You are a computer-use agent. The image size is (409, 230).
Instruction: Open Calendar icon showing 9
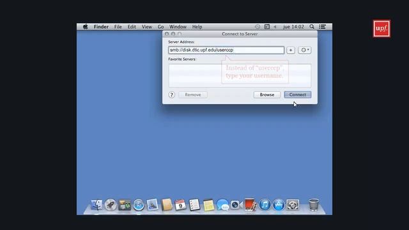180,204
